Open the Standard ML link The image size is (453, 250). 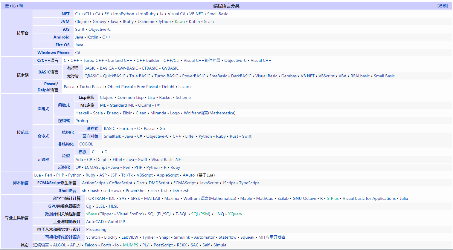(122, 105)
